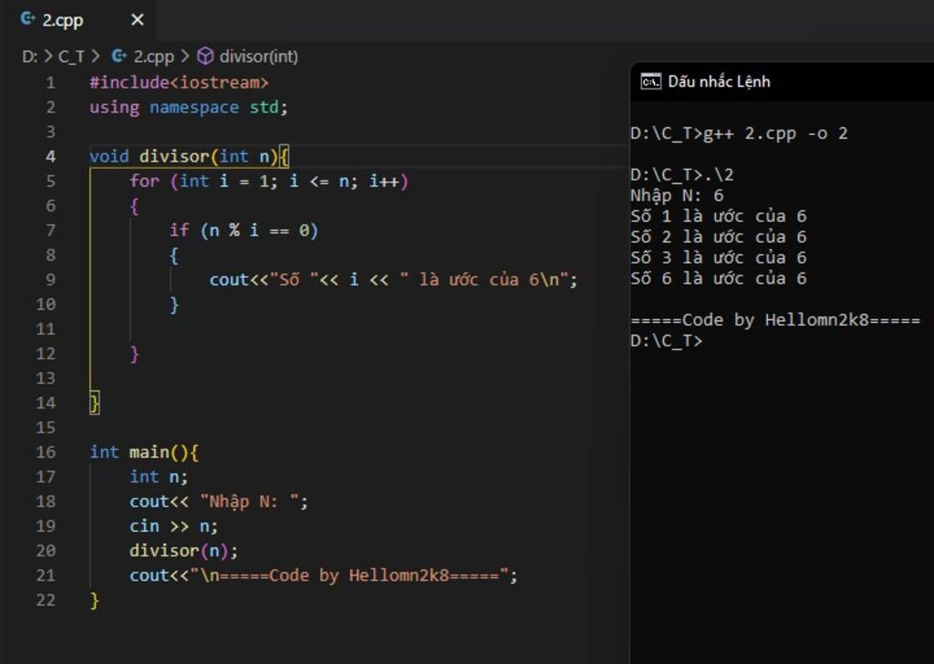This screenshot has width=934, height=664.
Task: Click the 'int n;' declaration line
Action: coord(159,477)
